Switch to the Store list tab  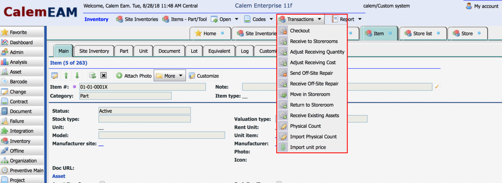423,33
